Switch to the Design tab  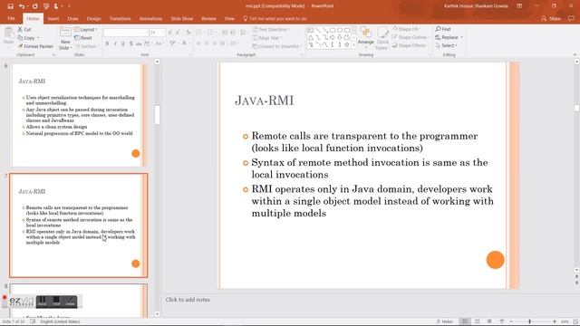(93, 18)
